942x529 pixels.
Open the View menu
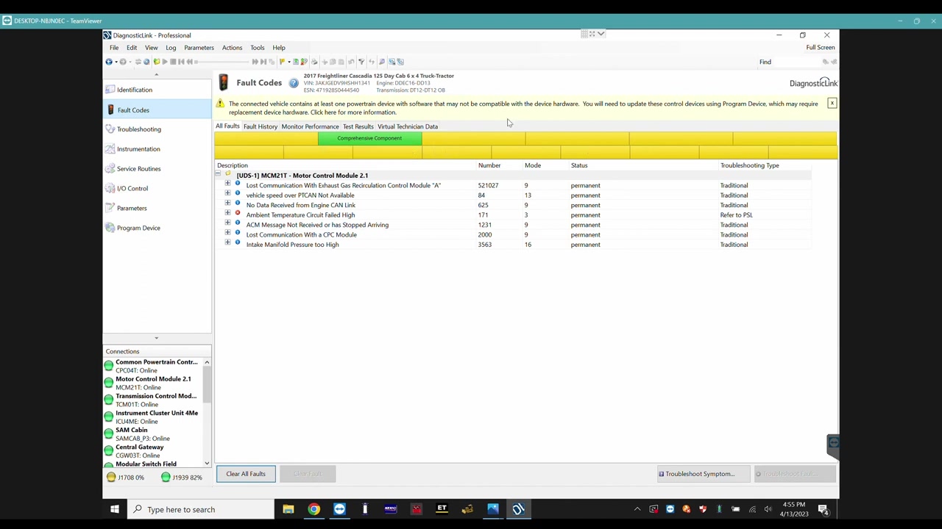click(x=151, y=48)
